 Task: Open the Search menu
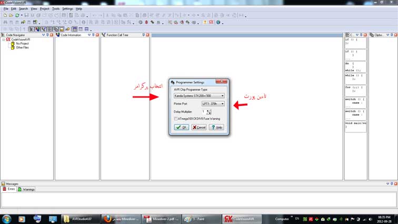23,8
